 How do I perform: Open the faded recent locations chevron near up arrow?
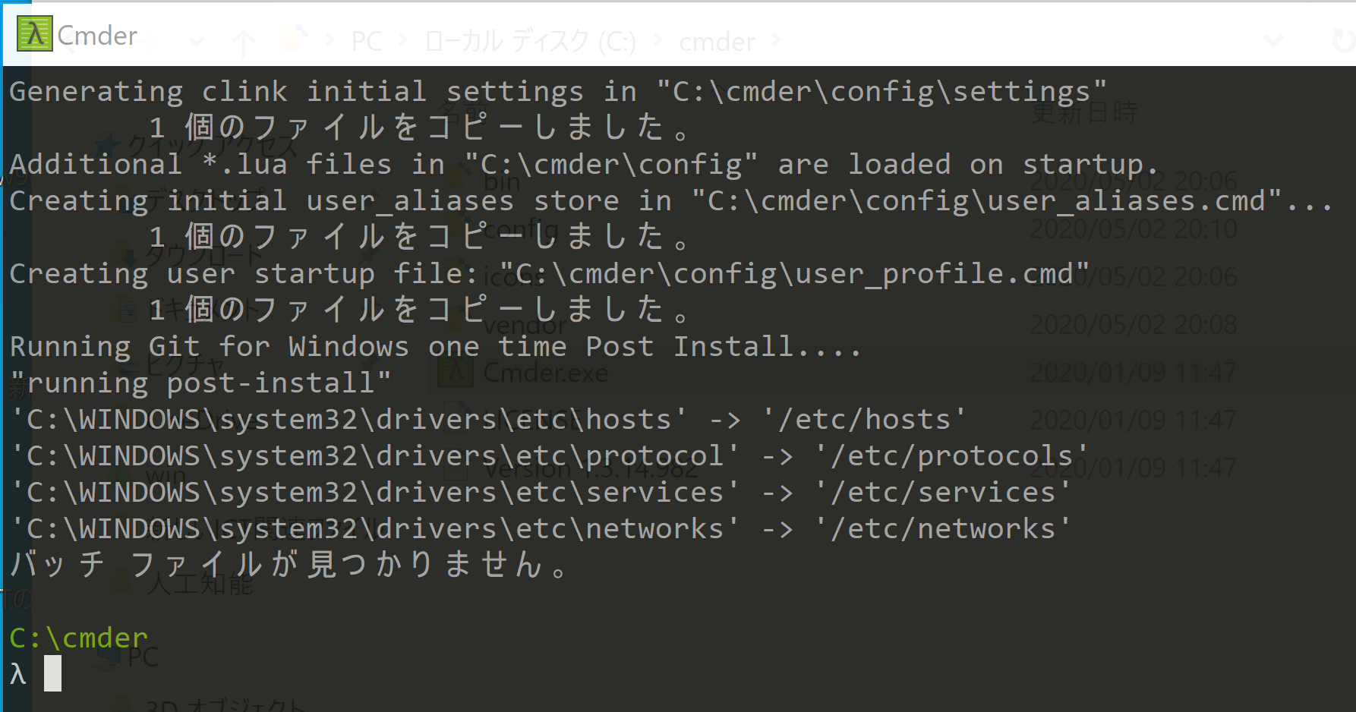(x=197, y=41)
